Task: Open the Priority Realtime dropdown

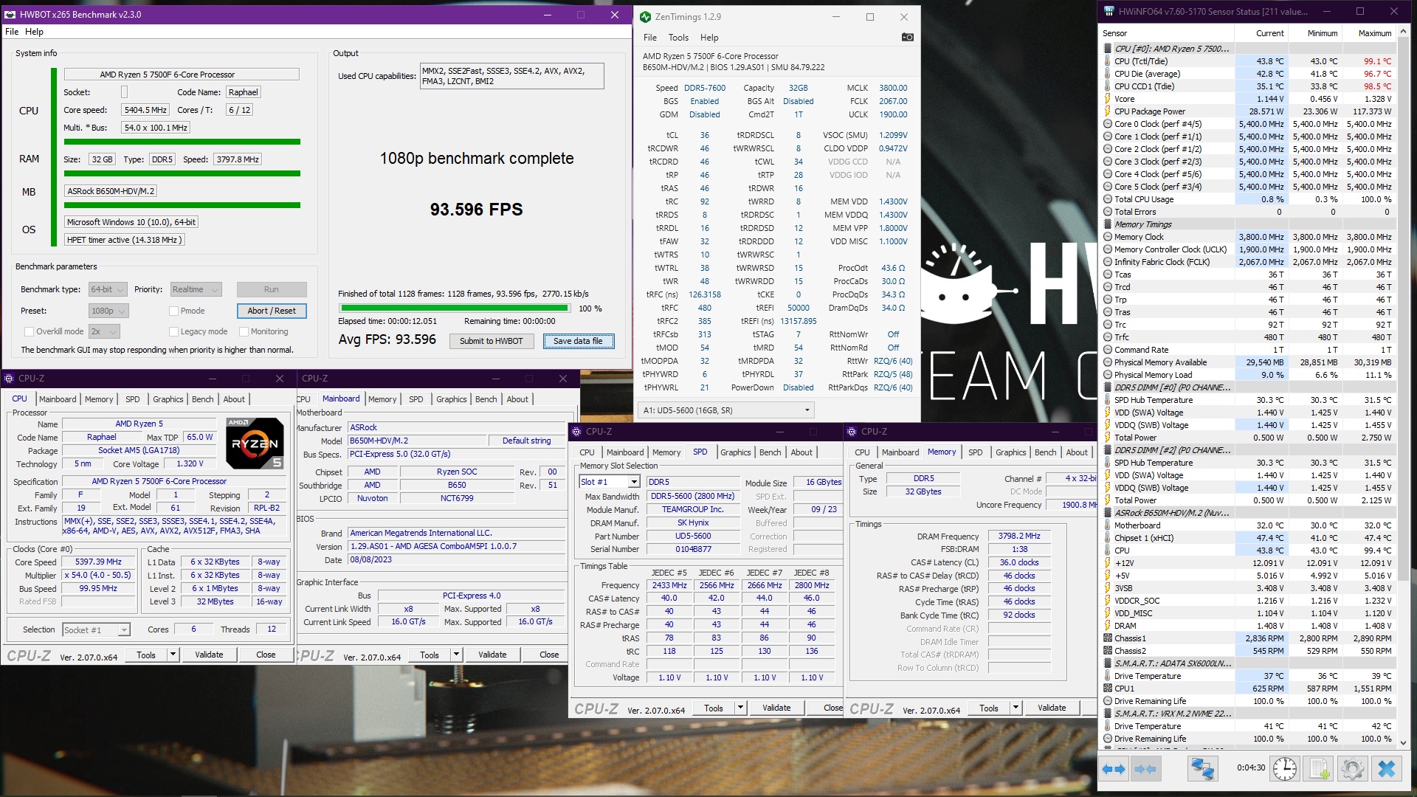Action: [x=196, y=289]
